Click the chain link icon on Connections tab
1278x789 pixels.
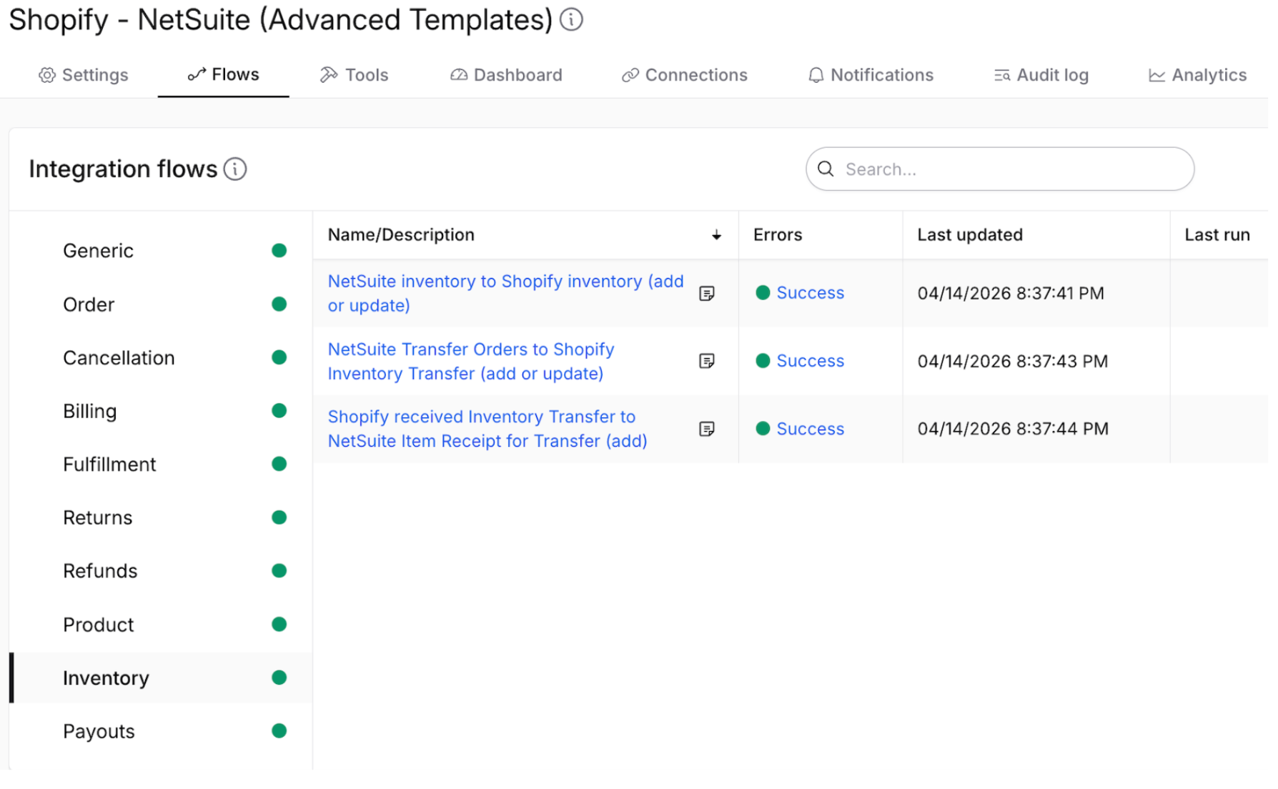pos(630,75)
